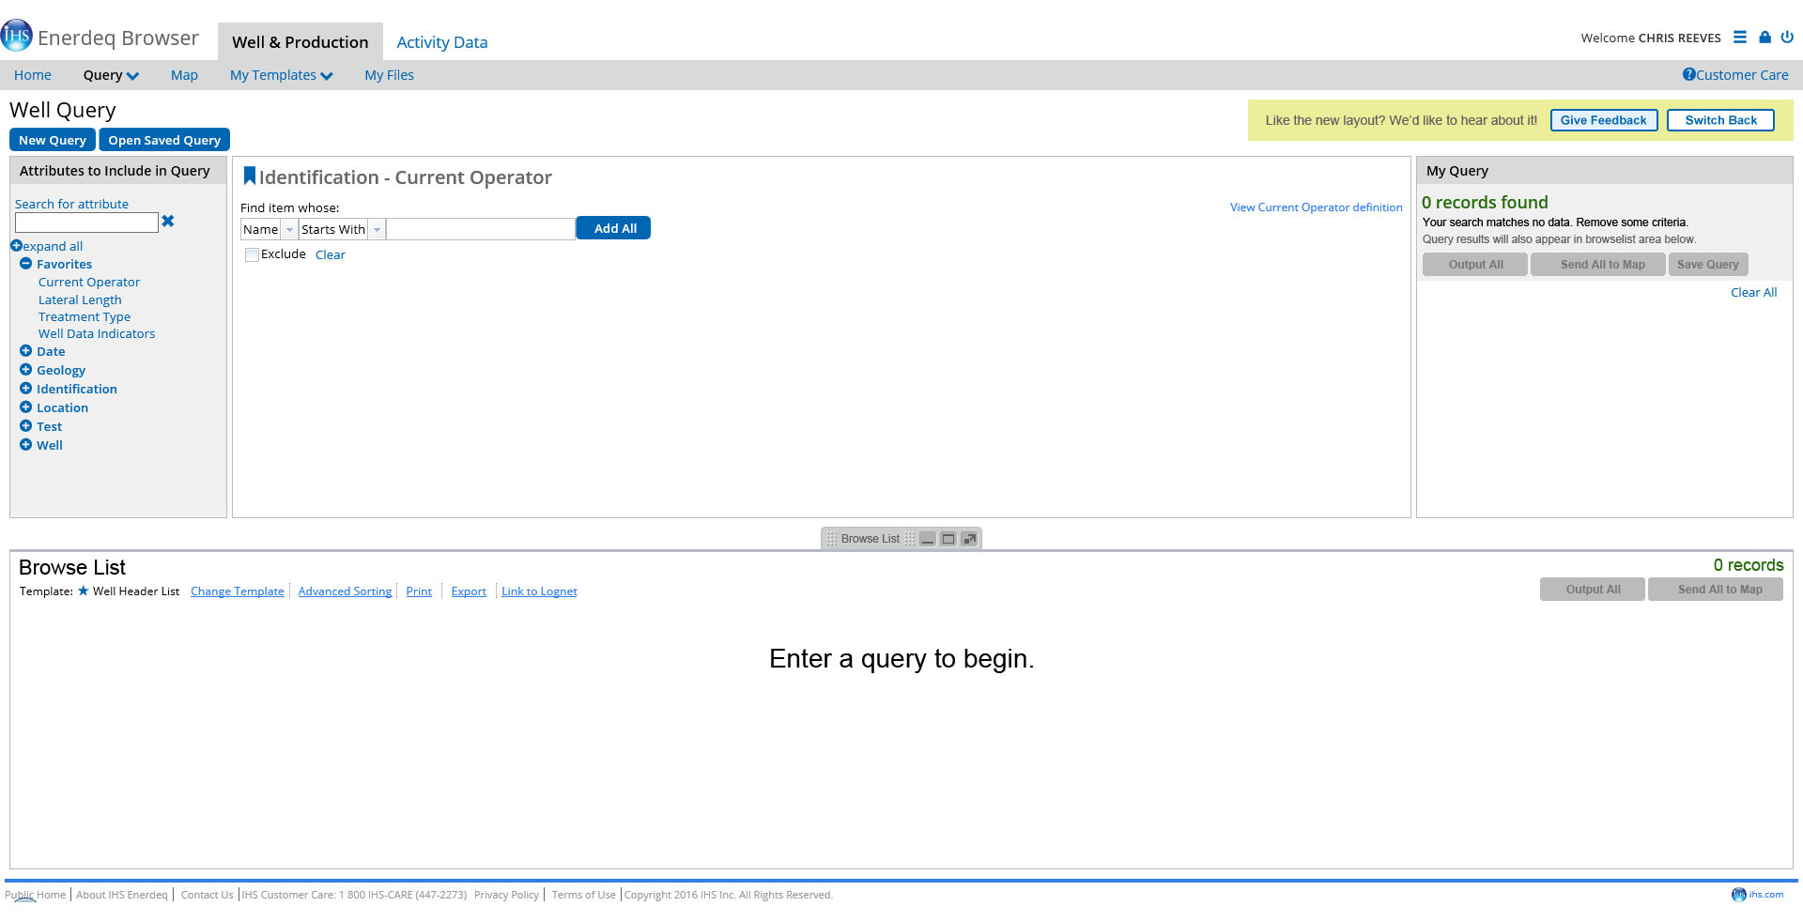This screenshot has width=1803, height=921.
Task: Click the Privacy Policy footer link
Action: 506,895
